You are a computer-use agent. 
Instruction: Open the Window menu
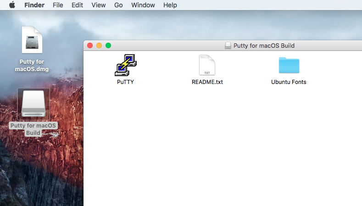point(143,5)
